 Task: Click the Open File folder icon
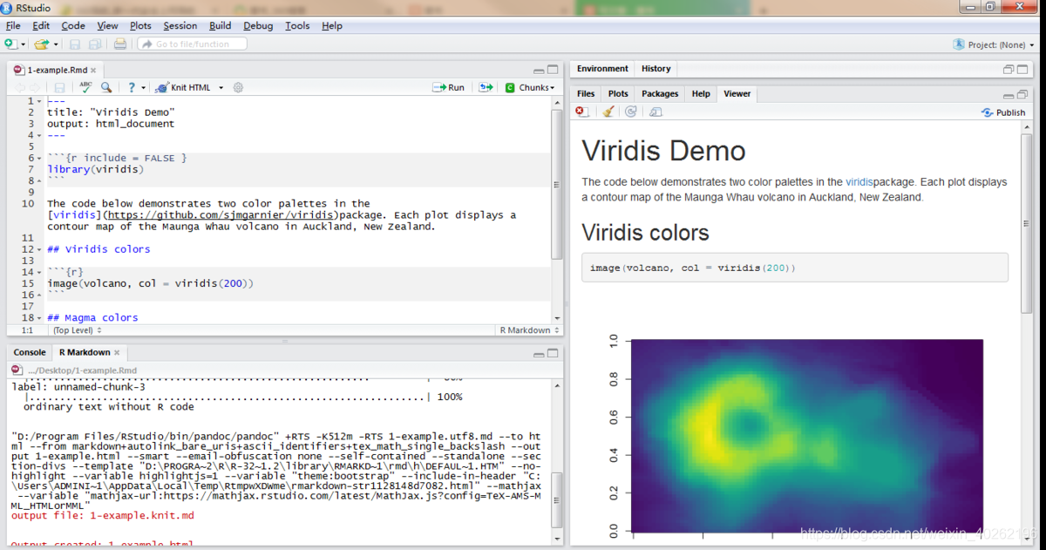[x=40, y=44]
